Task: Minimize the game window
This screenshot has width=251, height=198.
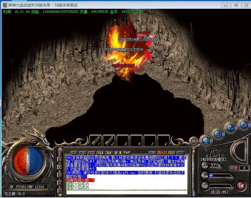Action: [226, 5]
